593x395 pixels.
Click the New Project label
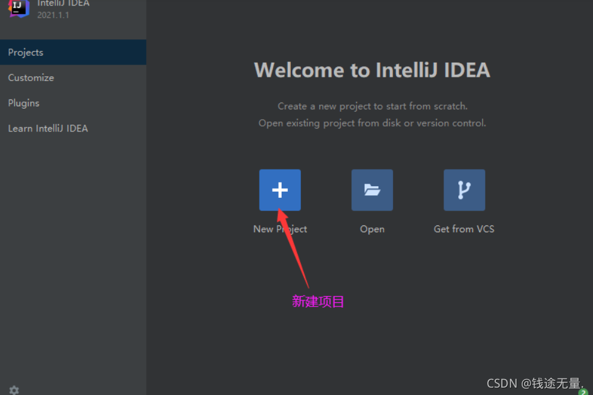click(x=280, y=229)
